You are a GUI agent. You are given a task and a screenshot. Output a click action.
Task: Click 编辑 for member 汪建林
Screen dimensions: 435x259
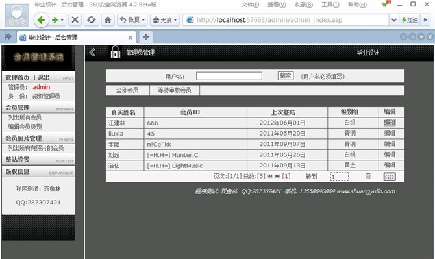tap(390, 123)
